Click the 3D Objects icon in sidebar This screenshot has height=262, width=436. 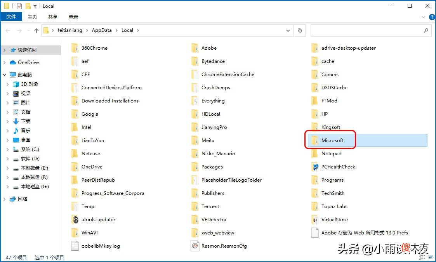coord(16,84)
